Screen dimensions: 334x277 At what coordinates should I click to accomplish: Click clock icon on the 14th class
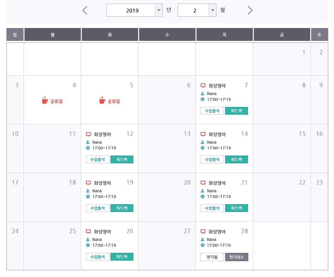click(203, 148)
